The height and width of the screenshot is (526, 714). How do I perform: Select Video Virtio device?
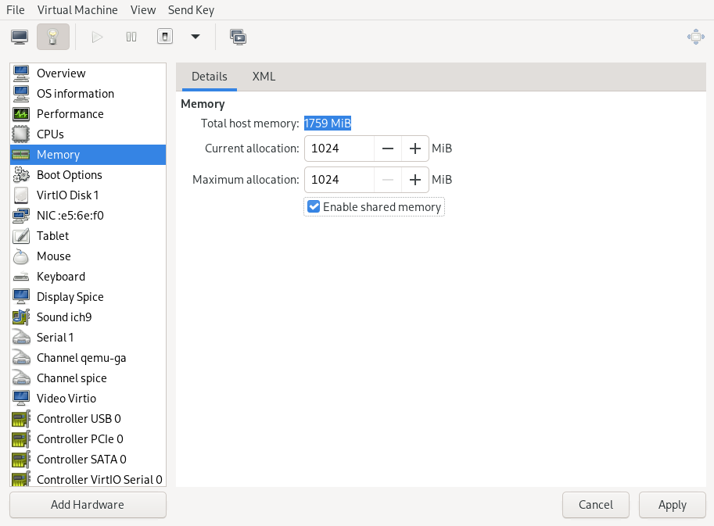click(x=66, y=399)
